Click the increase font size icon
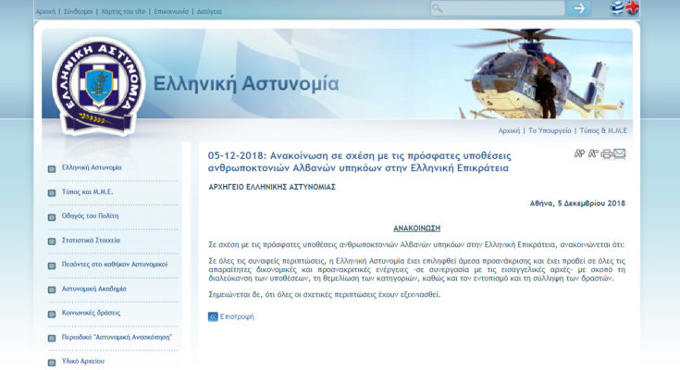Viewport: 680px width, 370px height. click(579, 154)
